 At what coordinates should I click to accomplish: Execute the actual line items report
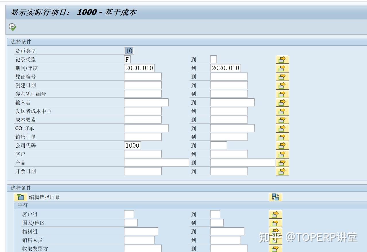point(12,27)
